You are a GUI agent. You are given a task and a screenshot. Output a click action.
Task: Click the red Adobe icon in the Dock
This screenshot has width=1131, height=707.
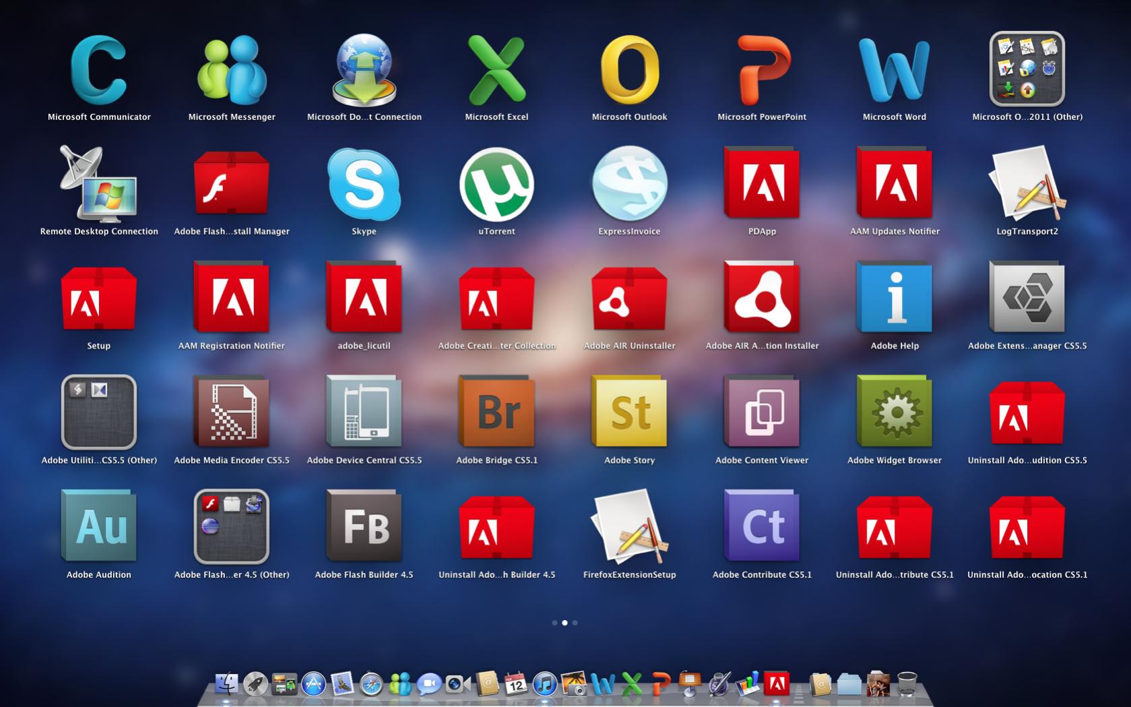click(777, 683)
